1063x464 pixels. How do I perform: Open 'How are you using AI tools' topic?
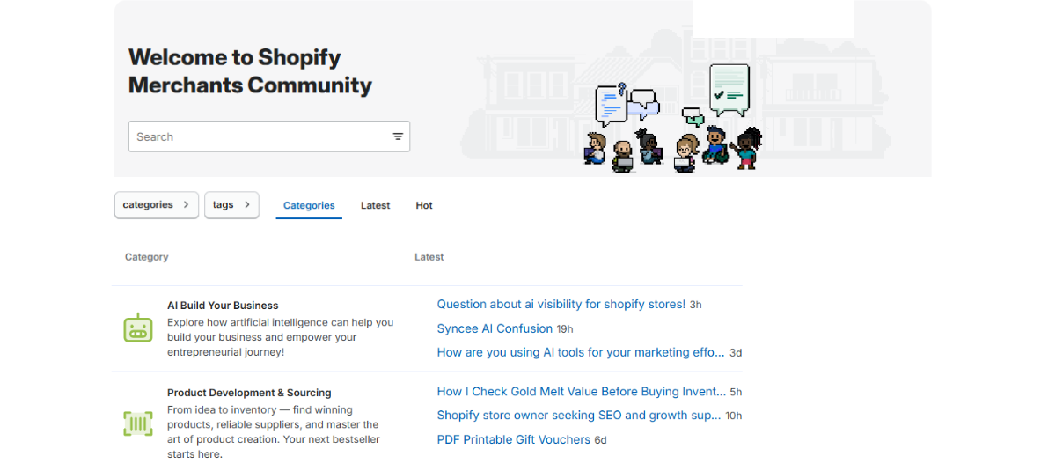coord(581,352)
